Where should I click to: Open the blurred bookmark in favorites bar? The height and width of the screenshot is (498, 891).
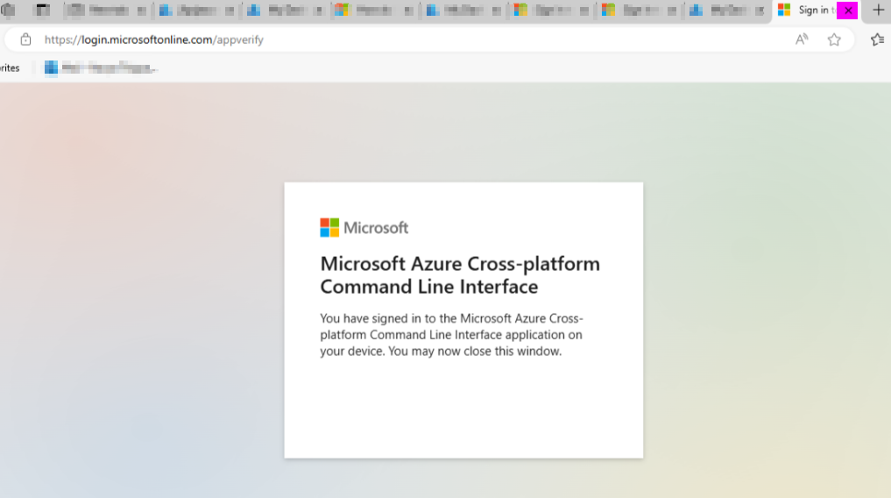click(x=101, y=68)
